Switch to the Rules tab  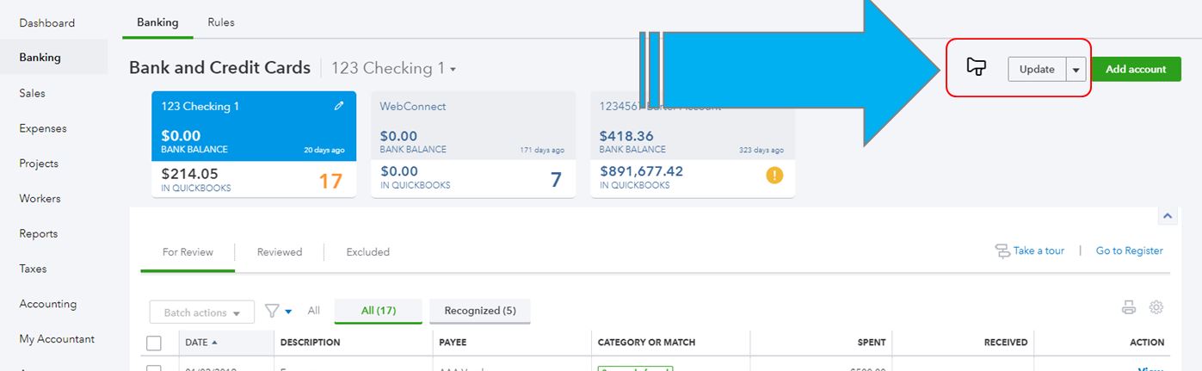[221, 22]
